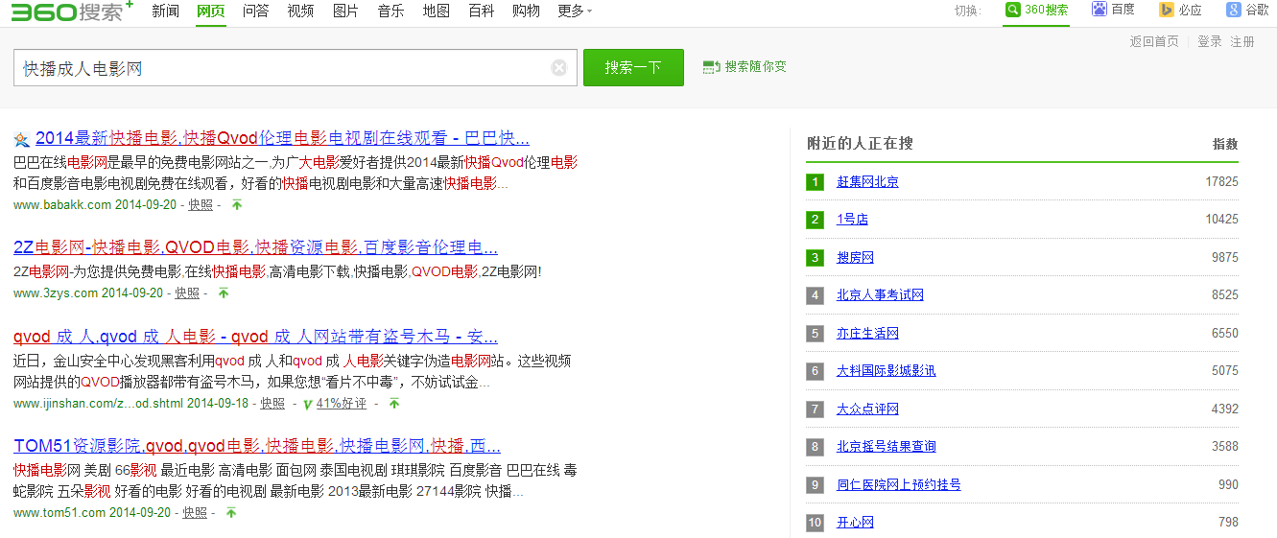
Task: Select the 问答 tab
Action: click(x=255, y=11)
